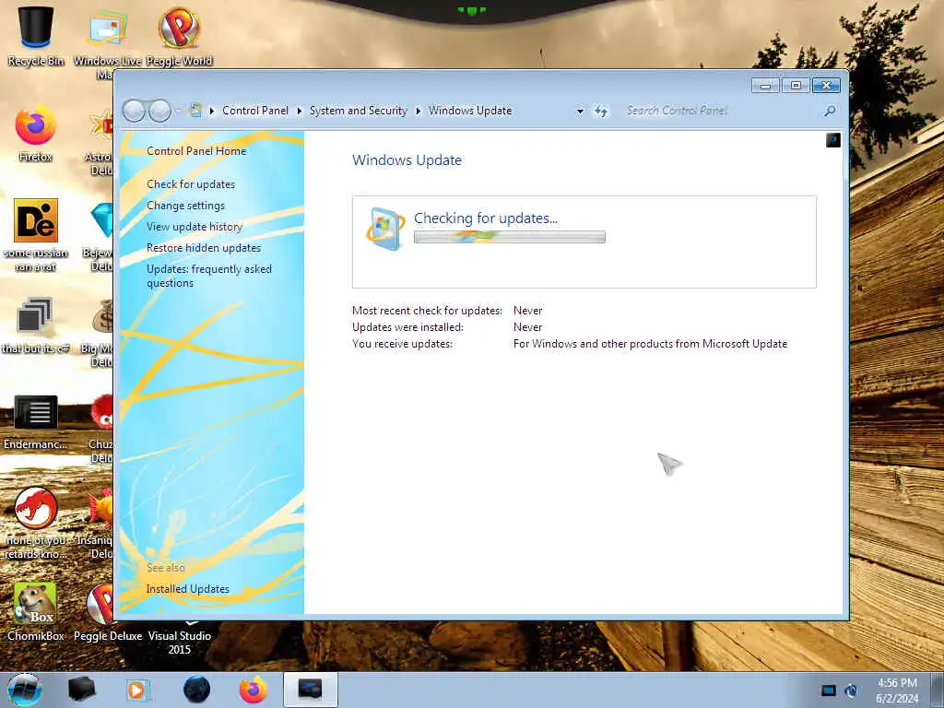Go back with the Back arrow button

coord(134,111)
